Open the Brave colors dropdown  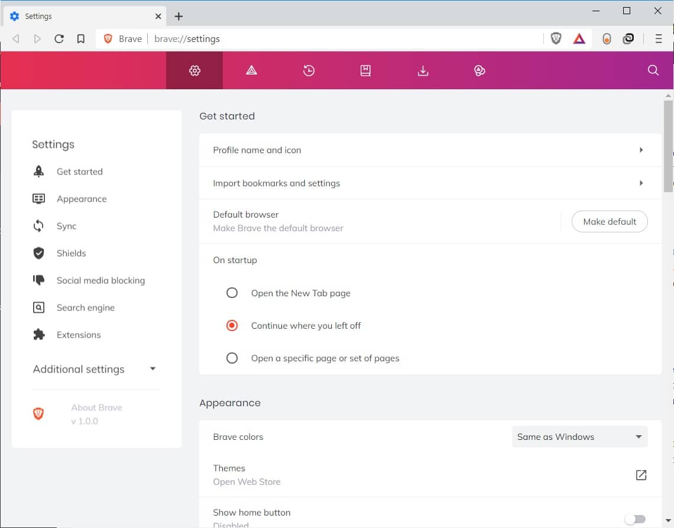pos(579,436)
